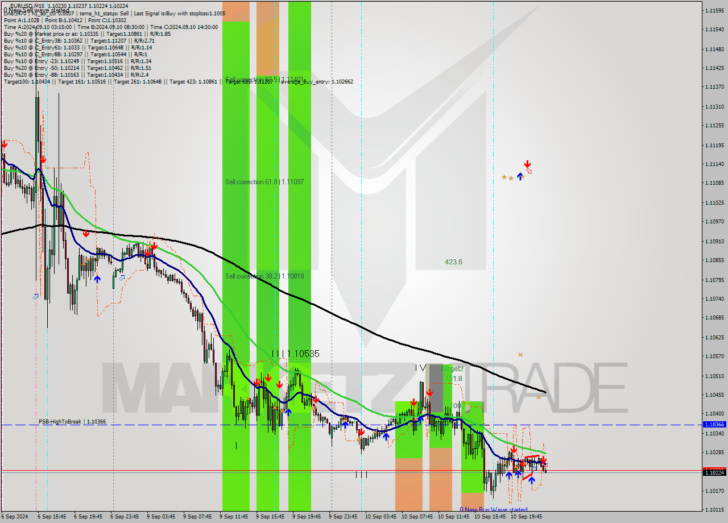Click the outlined blue arrow under 6 Sep spike
Image resolution: width=728 pixels, height=523 pixels.
(36, 296)
